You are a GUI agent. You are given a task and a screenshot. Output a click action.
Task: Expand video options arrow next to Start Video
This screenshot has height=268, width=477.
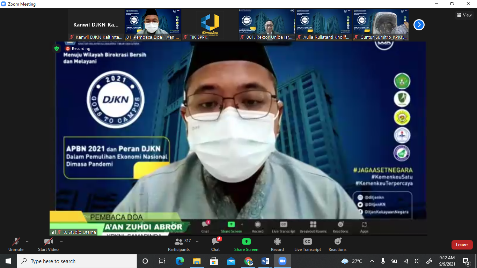[61, 241]
